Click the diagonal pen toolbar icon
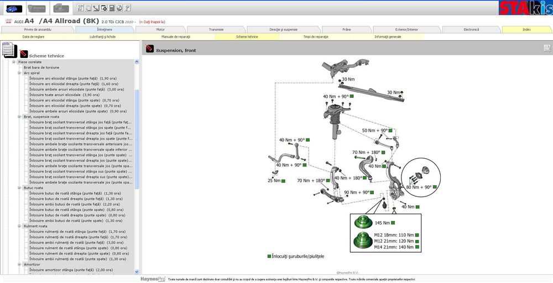This screenshot has width=553, height=283. click(96, 8)
